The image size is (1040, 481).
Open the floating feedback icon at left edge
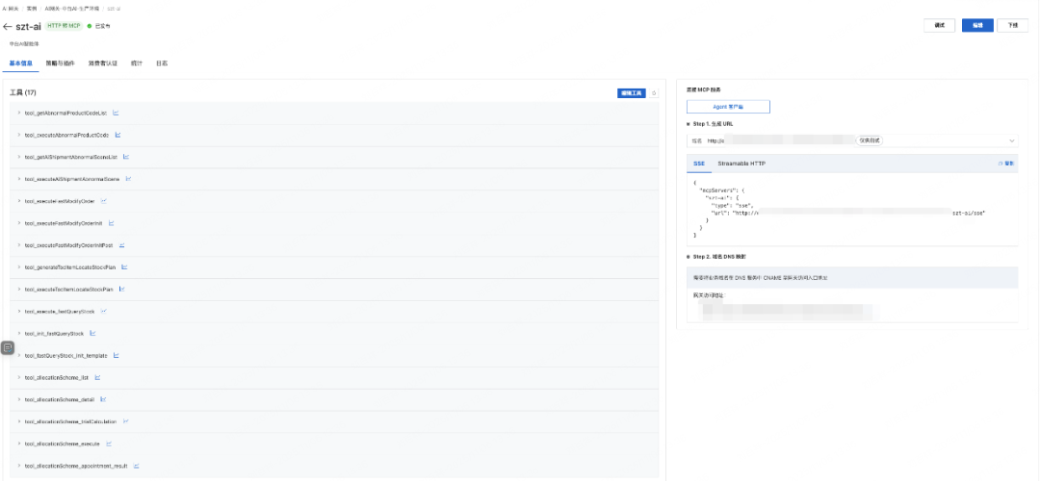point(8,347)
